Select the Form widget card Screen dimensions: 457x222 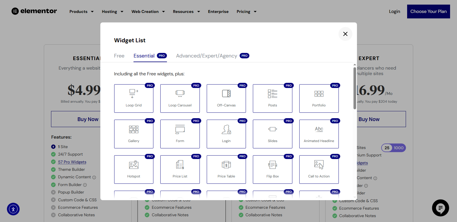coord(180,134)
